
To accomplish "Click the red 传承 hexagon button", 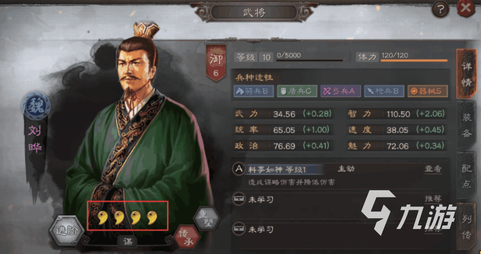I will [x=187, y=238].
